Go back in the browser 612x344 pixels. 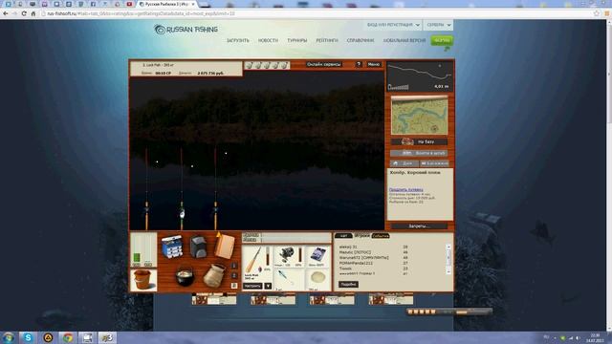coord(6,13)
